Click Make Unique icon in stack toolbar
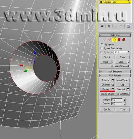Screen dimensions: 134x139 (116, 26)
